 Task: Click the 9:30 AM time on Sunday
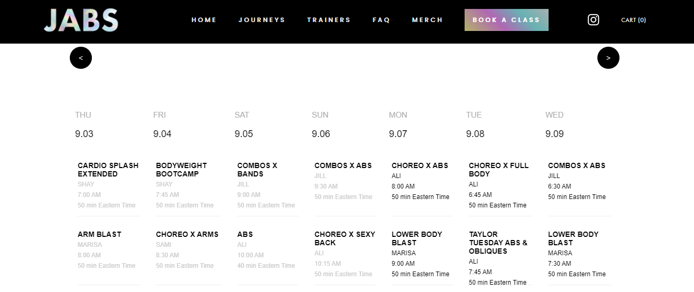326,186
